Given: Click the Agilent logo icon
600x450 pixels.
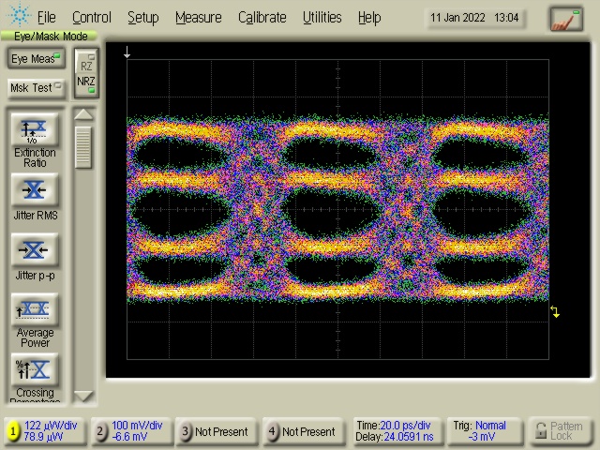Looking at the screenshot, I should [18, 17].
